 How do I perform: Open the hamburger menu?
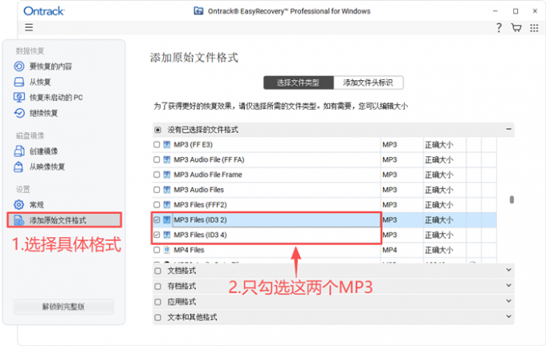coord(29,27)
